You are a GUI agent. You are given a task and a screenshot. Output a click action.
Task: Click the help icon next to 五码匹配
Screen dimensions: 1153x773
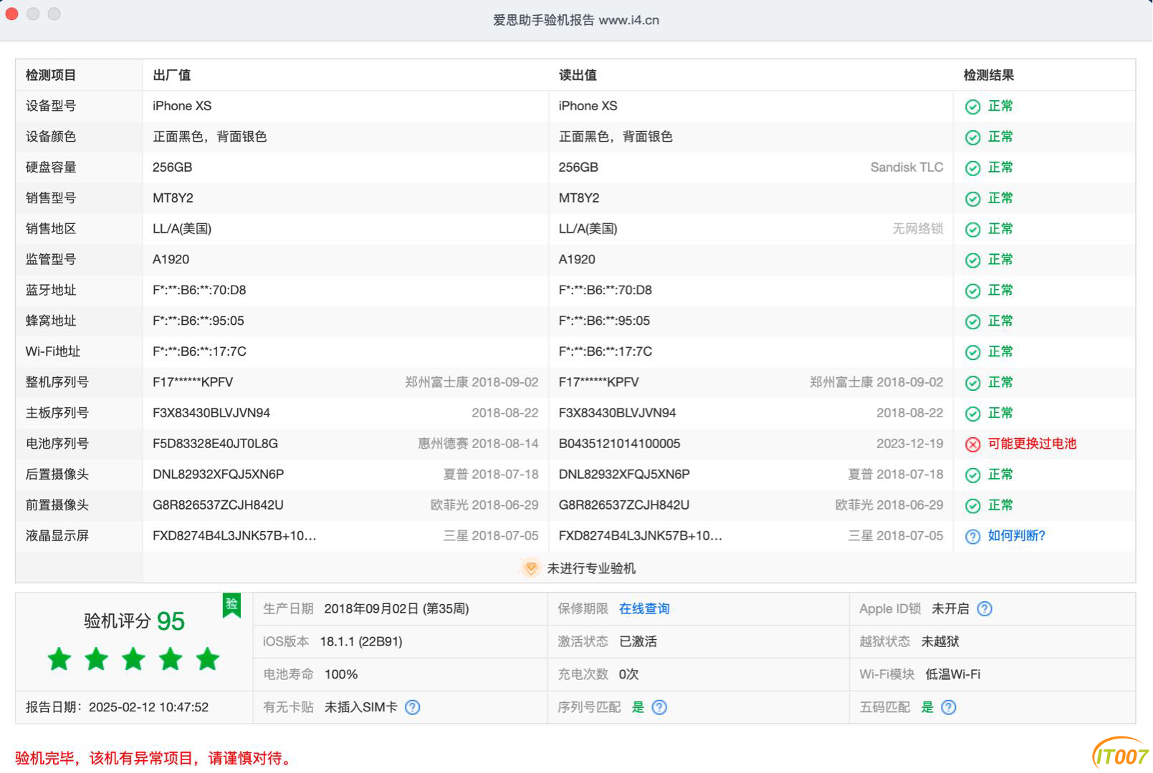coord(948,708)
